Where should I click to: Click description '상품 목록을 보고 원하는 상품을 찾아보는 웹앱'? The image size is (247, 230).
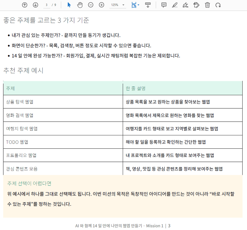pos(168,102)
